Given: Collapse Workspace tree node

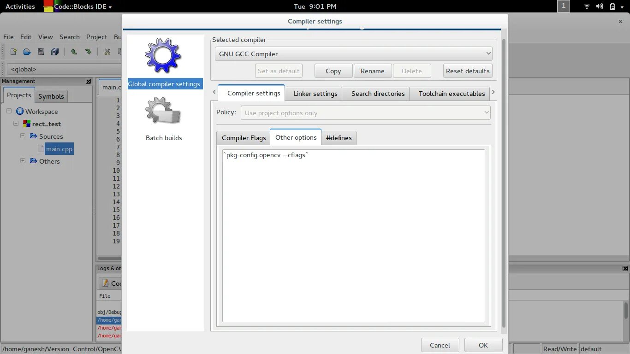Looking at the screenshot, I should tap(9, 111).
